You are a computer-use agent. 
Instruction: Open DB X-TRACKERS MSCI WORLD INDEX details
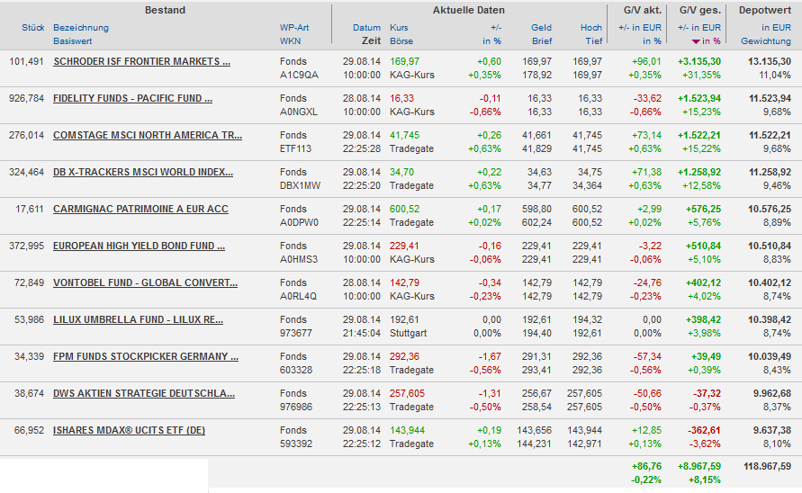(x=142, y=172)
